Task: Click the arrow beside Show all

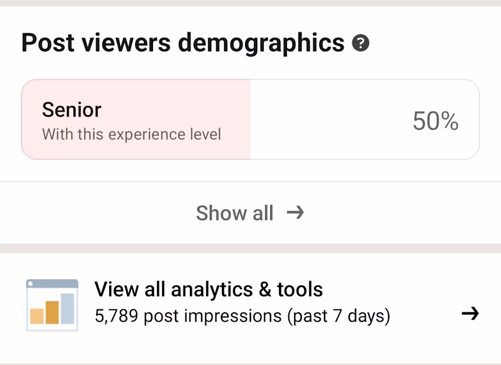Action: pyautogui.click(x=295, y=212)
